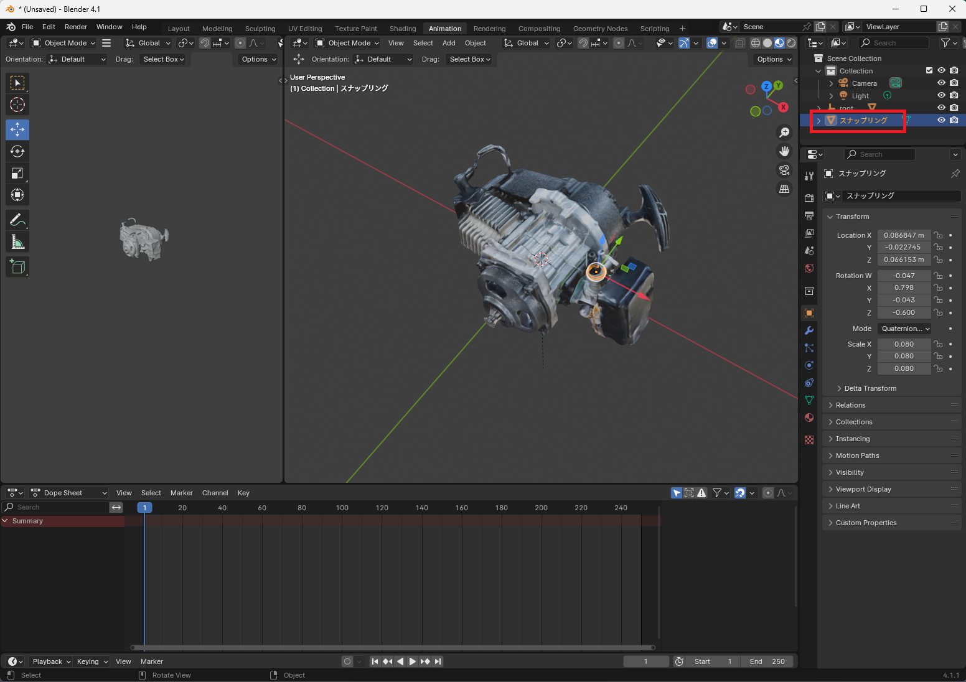
Task: Select the Scale tool
Action: tap(17, 174)
